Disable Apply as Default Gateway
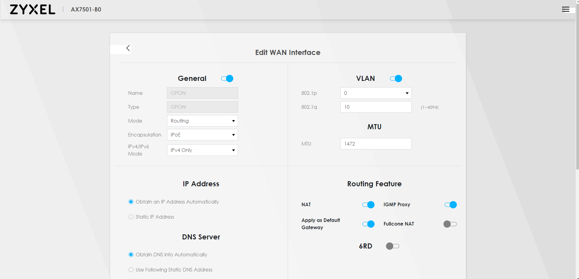Viewport: 579px width, 279px height. [x=368, y=224]
